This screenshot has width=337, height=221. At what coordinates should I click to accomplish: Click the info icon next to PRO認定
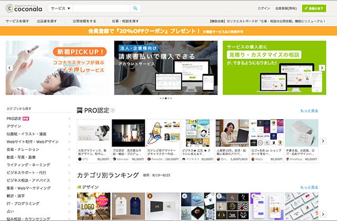point(113,110)
